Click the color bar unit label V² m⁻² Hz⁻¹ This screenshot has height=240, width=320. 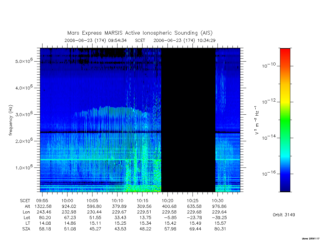[x=257, y=120]
